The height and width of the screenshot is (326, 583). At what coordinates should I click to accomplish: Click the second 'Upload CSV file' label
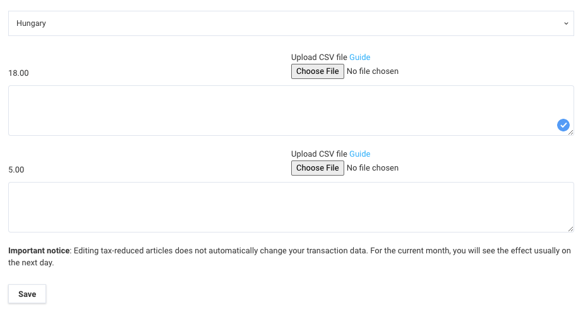(x=319, y=154)
